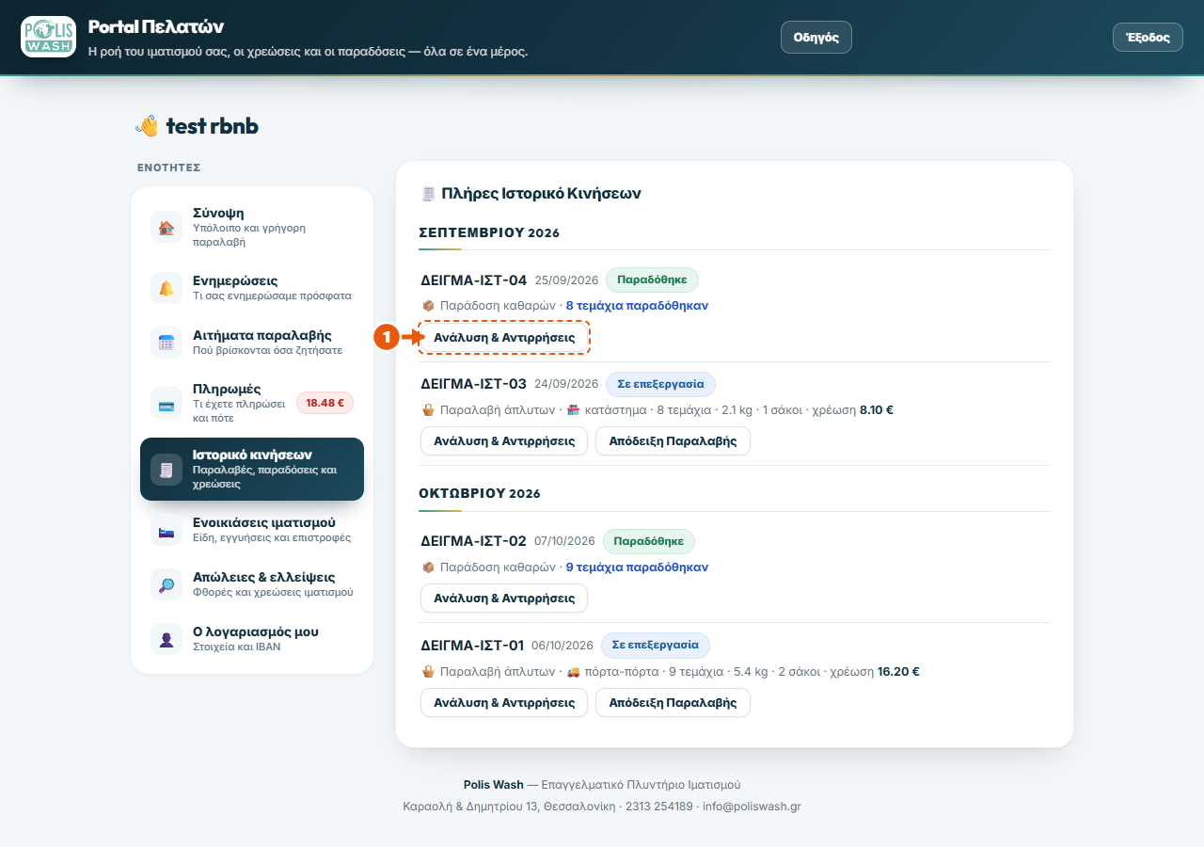
Task: Click the bell icon beside Ενημερώσεις
Action: pos(166,288)
